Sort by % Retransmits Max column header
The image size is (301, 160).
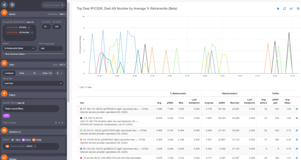[x=181, y=103]
